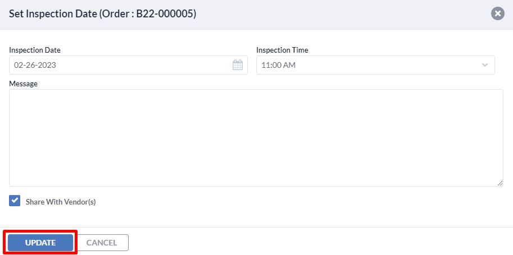Click the Inspection Time label

coord(282,50)
